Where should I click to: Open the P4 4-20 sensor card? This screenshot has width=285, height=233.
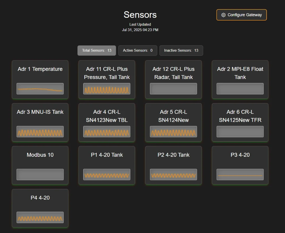click(x=40, y=208)
